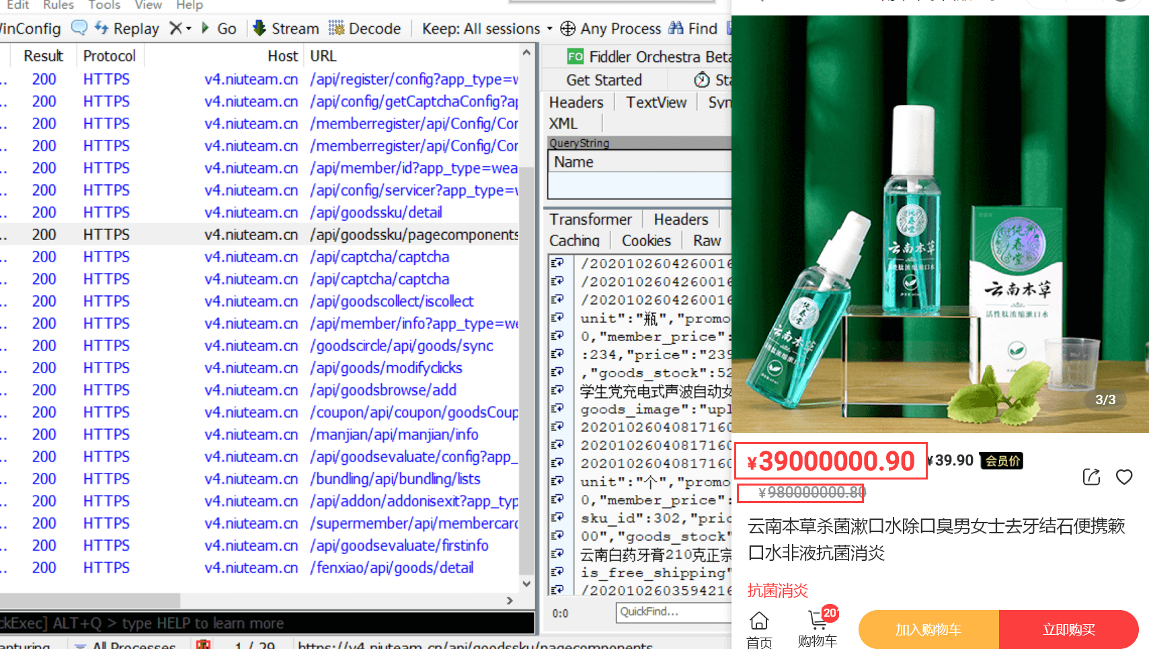The width and height of the screenshot is (1149, 649).
Task: Select the /api/goodssku/pagecomponents session row
Action: [260, 235]
